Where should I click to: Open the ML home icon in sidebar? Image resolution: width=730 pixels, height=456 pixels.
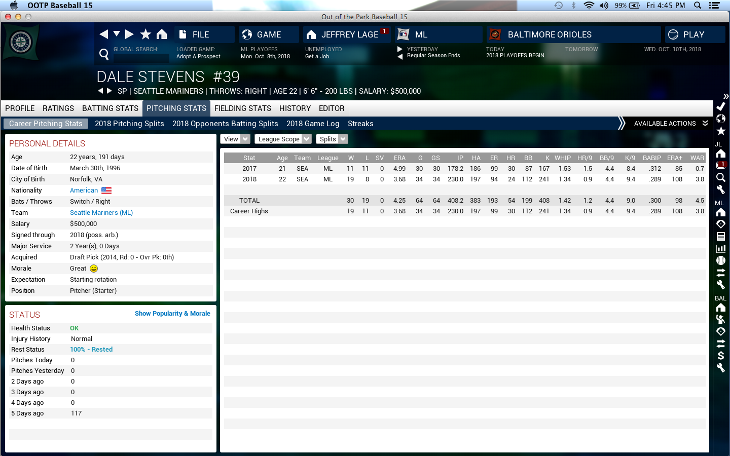pyautogui.click(x=720, y=212)
